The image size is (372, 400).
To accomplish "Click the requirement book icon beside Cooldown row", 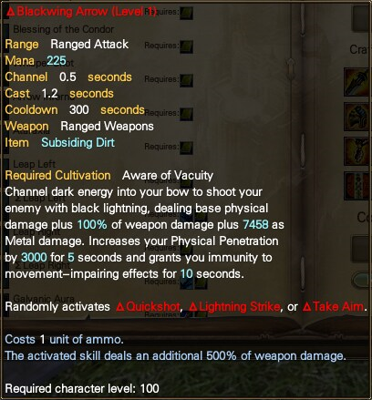I will point(186,114).
